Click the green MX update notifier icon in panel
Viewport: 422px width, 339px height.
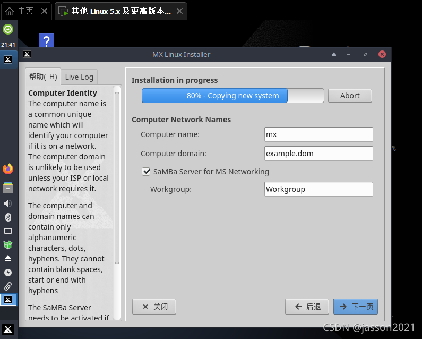[x=8, y=29]
